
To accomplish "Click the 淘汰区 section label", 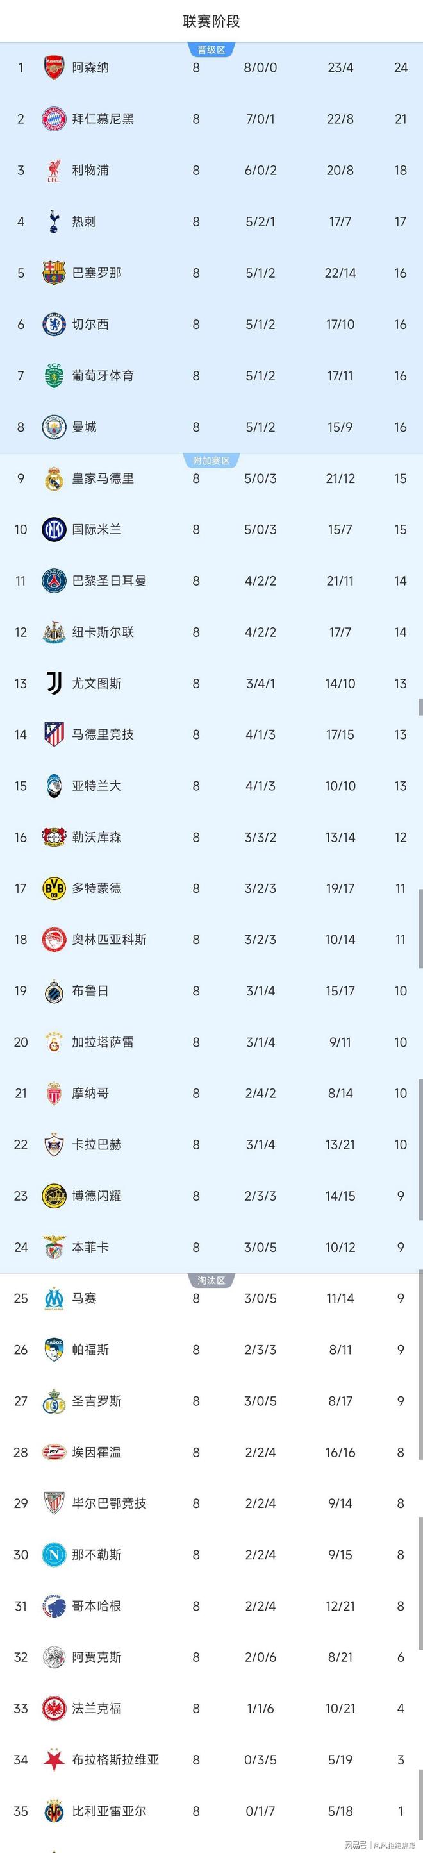I will point(211,1280).
